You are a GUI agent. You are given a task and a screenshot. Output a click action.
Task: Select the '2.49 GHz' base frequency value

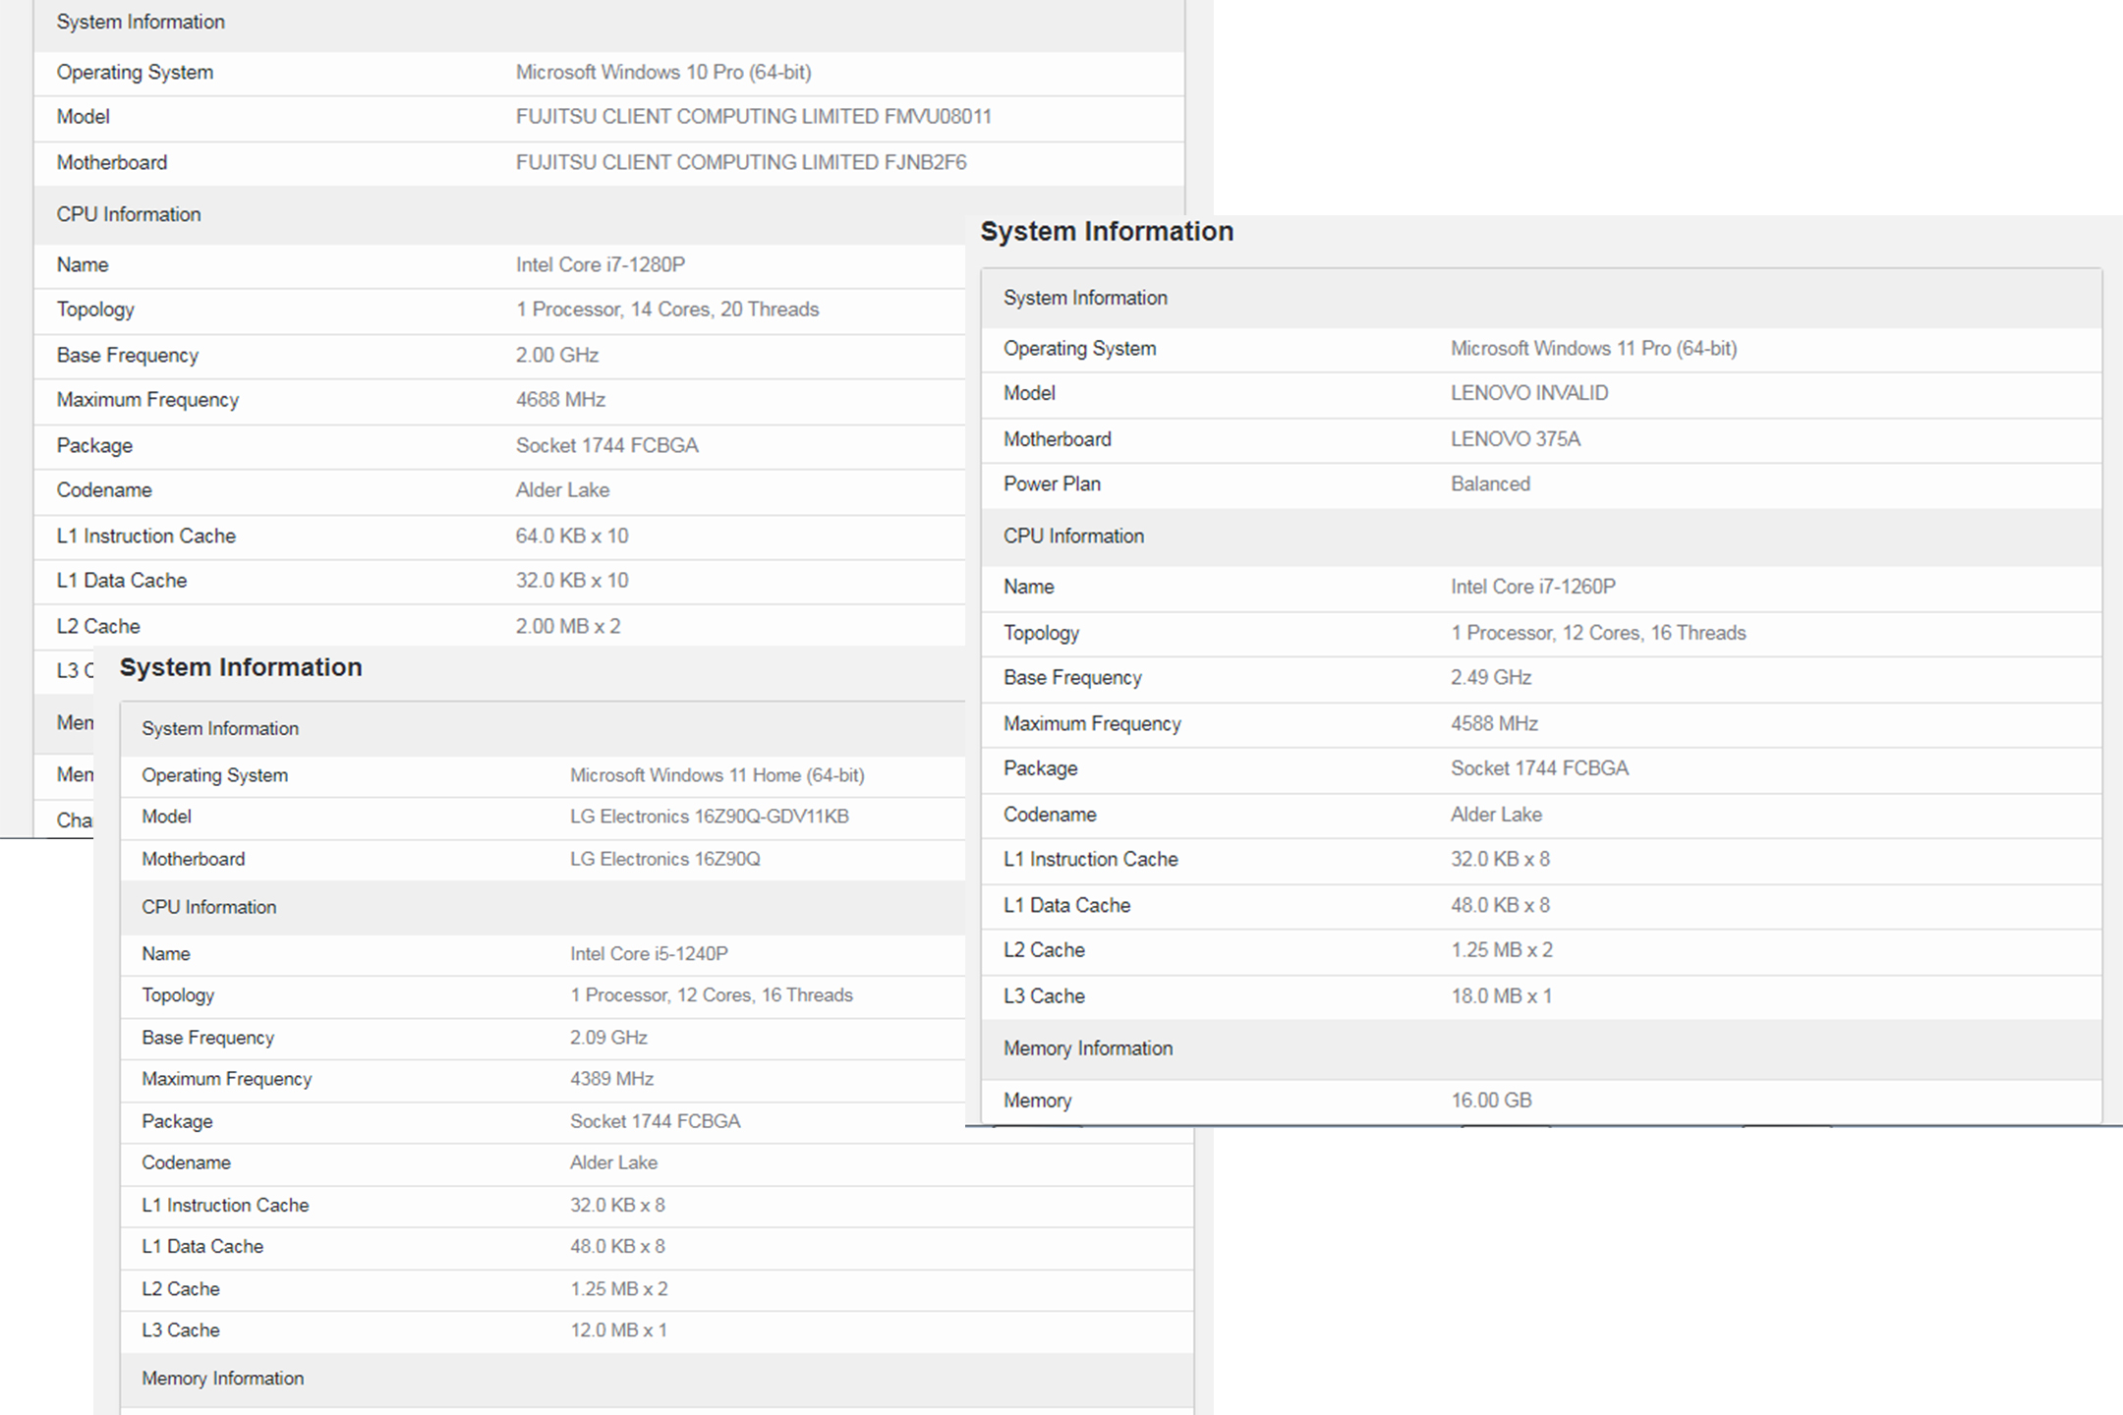1491,678
